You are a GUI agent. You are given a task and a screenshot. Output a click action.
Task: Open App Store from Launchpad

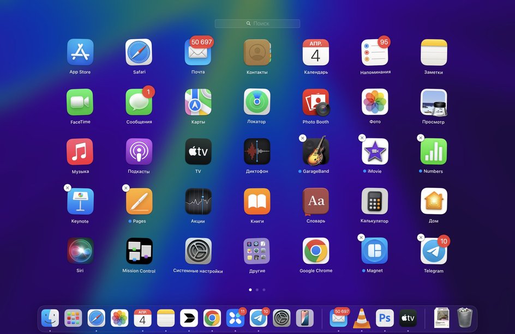80,52
